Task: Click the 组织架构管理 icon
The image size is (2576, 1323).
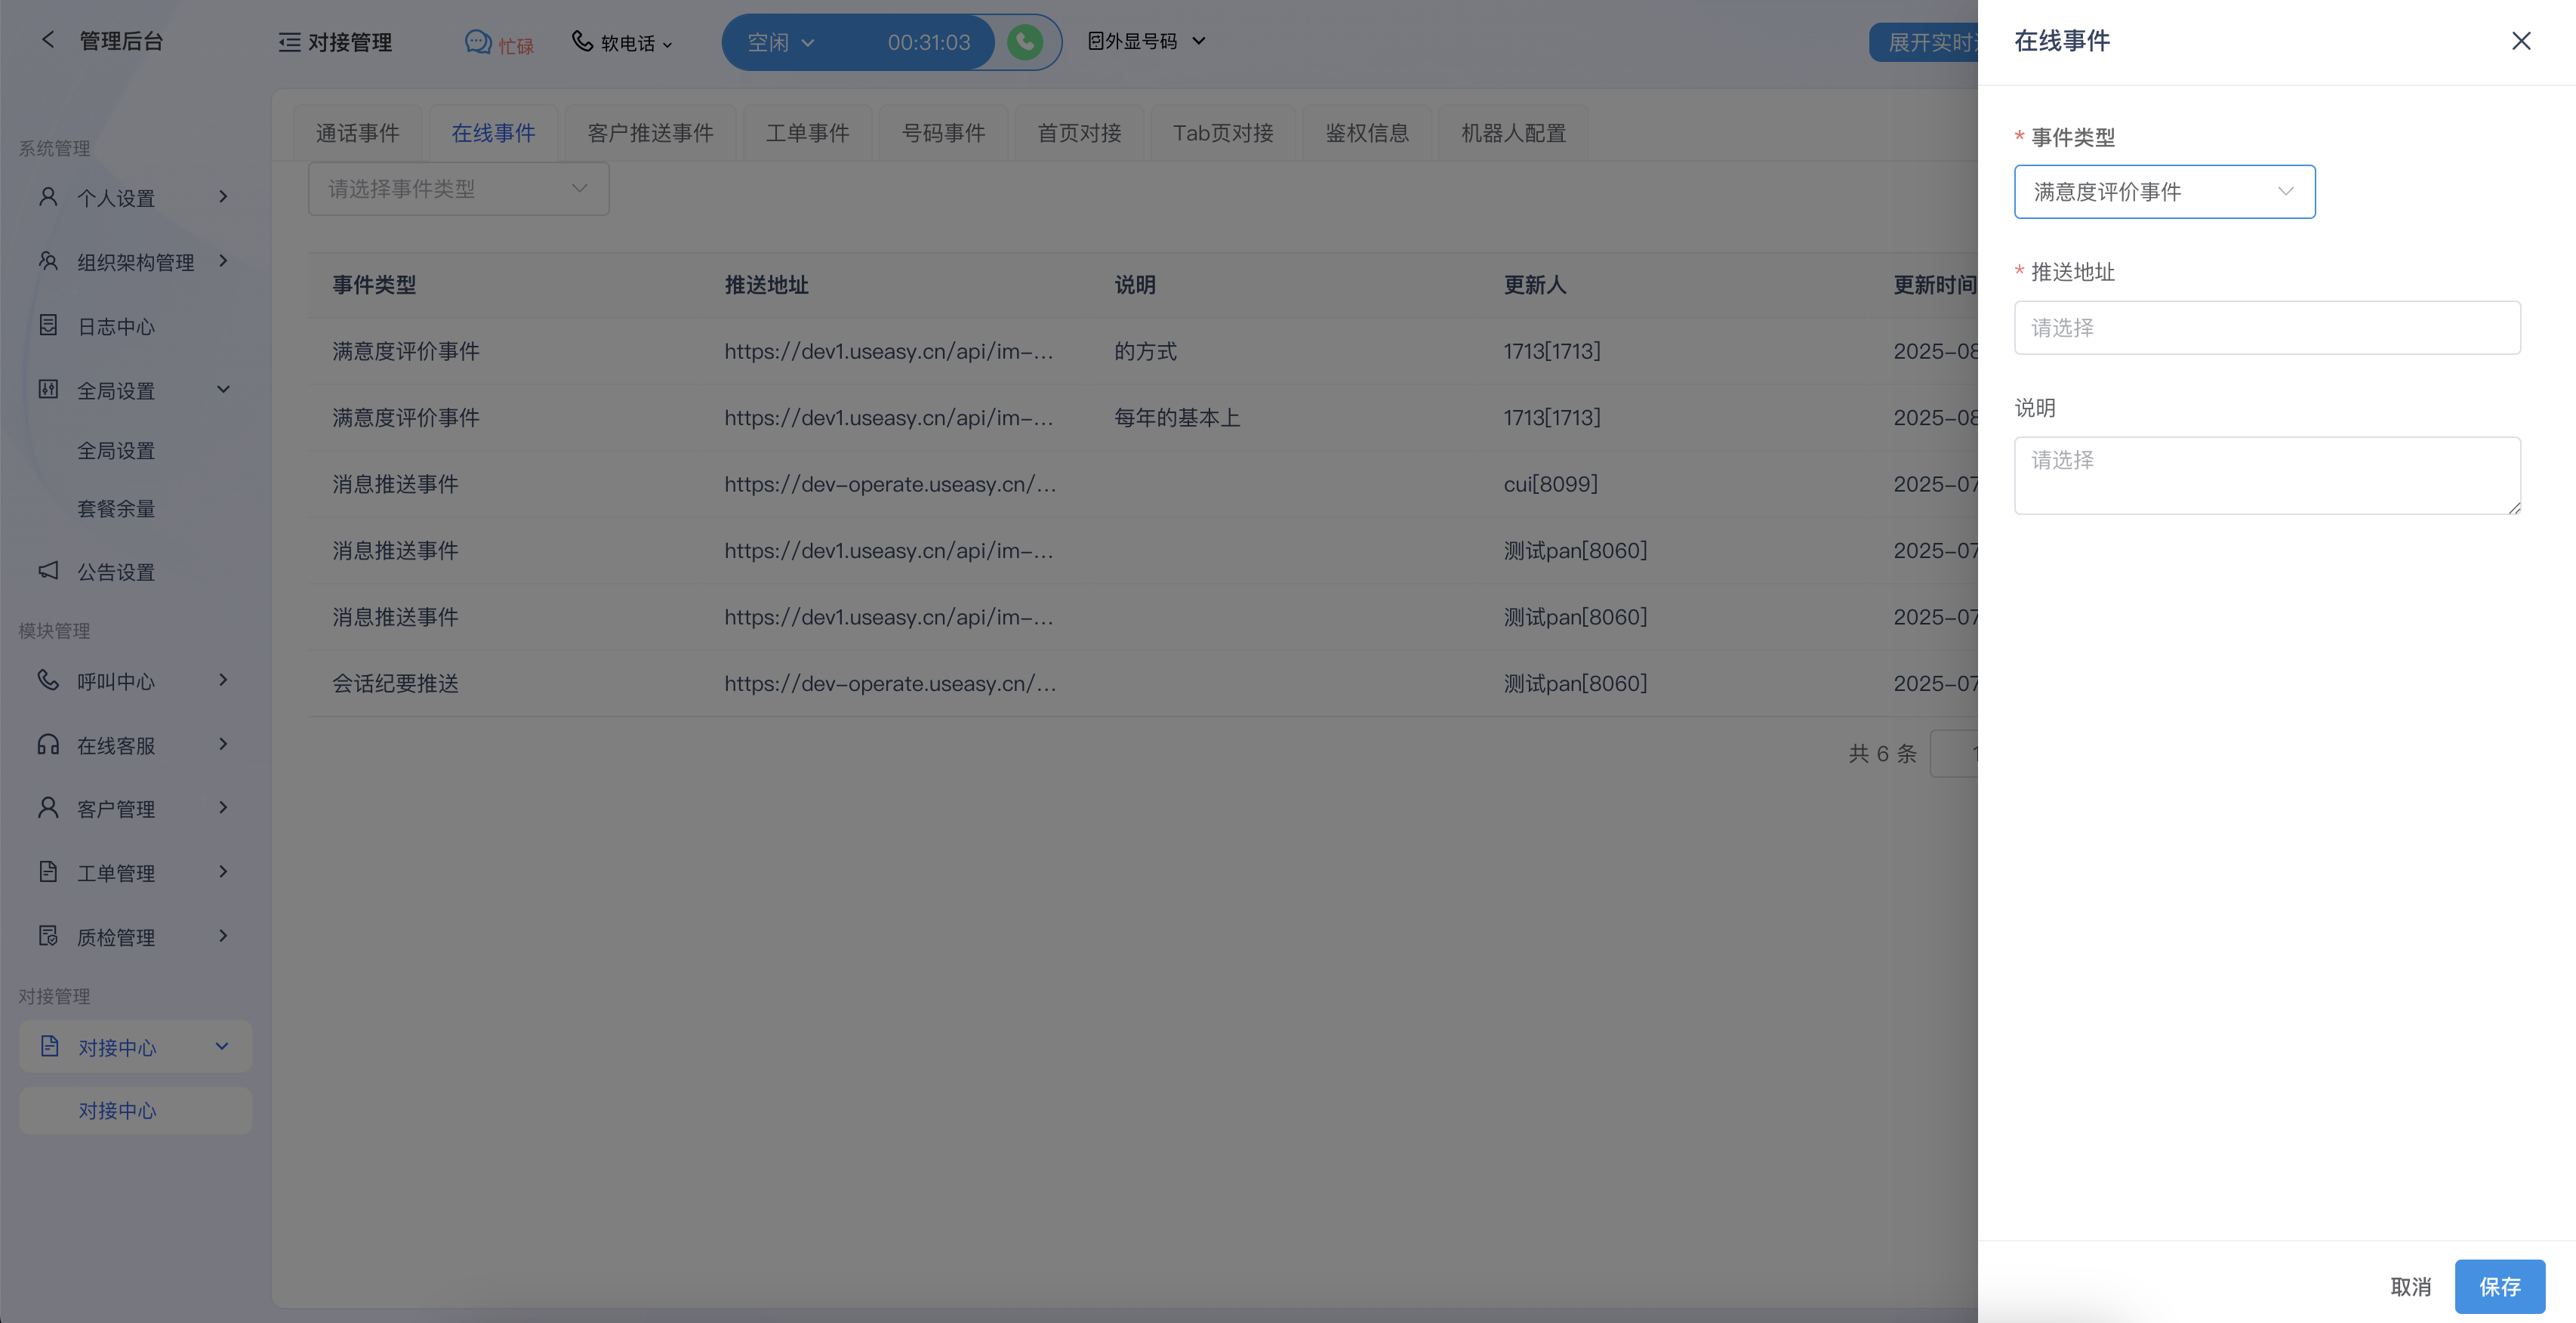Action: [x=48, y=261]
